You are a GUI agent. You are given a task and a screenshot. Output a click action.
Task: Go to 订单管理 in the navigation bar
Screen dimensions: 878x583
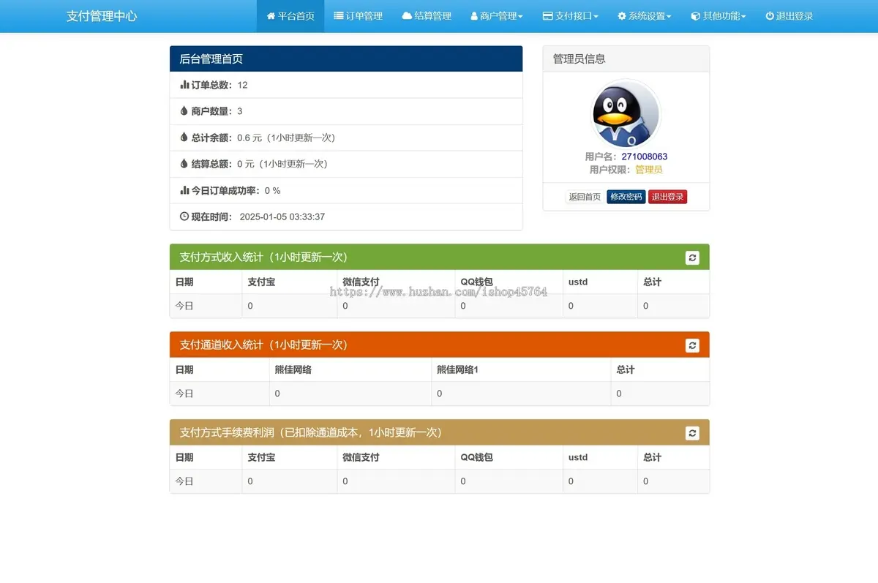pyautogui.click(x=358, y=16)
